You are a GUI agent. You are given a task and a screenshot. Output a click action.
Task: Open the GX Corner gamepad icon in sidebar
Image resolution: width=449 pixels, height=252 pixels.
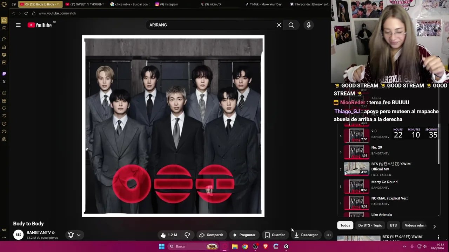click(x=4, y=28)
